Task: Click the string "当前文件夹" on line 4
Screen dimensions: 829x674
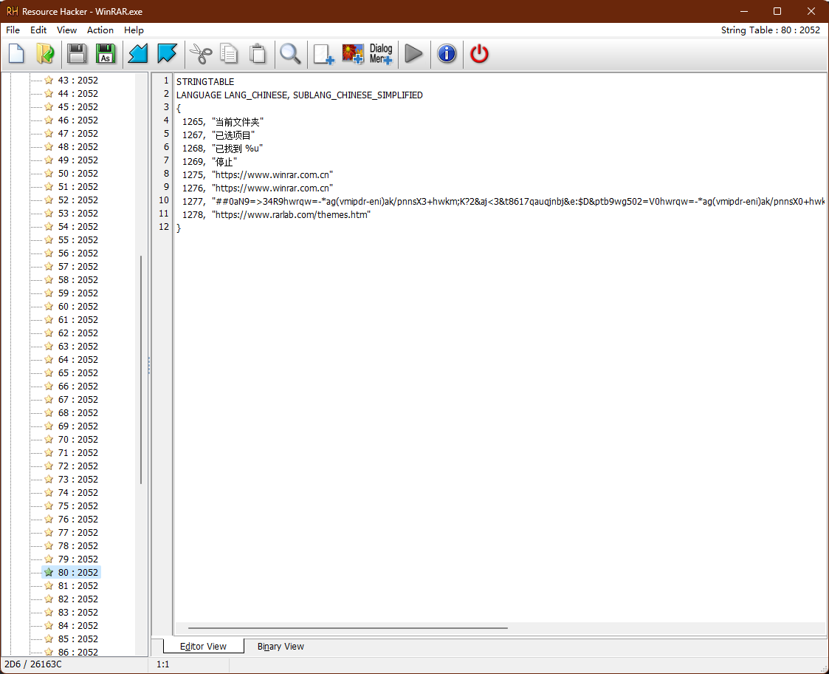Action: point(238,122)
